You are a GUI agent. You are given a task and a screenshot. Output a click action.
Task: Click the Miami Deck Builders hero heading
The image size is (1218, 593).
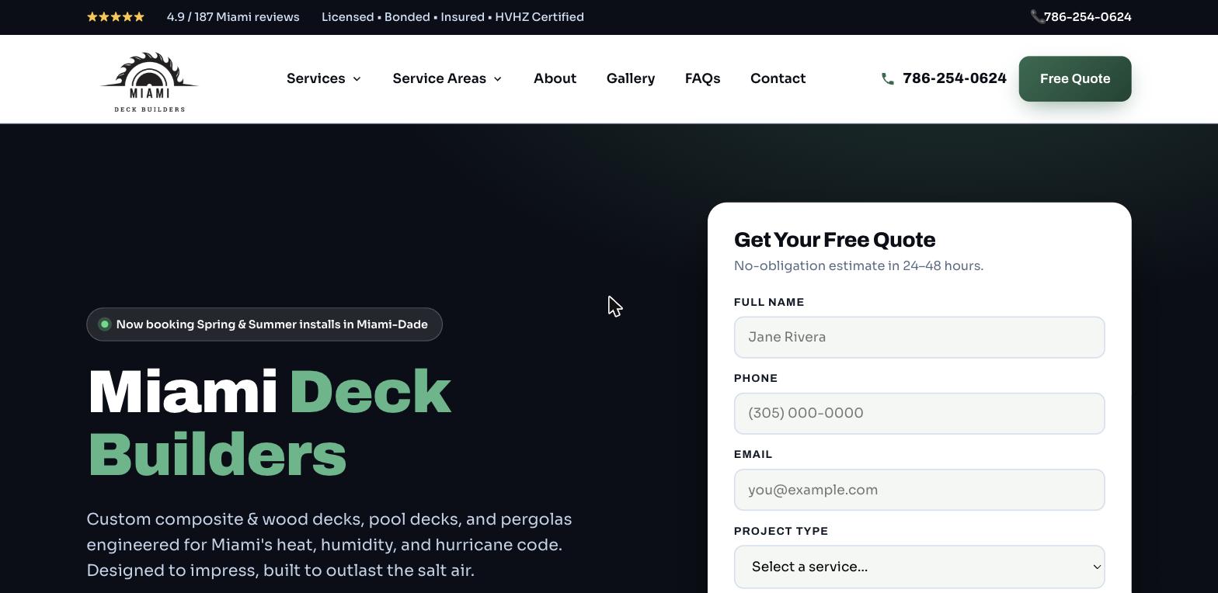pyautogui.click(x=269, y=423)
